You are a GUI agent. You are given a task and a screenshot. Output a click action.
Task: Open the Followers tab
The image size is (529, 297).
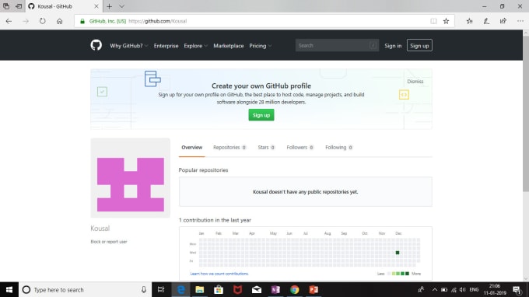click(x=300, y=147)
